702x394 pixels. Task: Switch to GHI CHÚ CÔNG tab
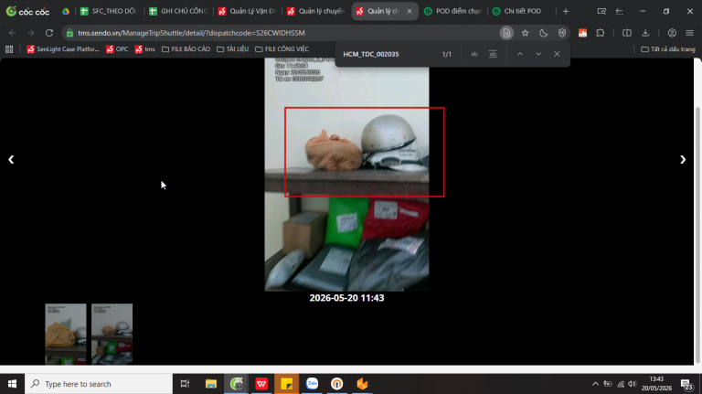(179, 11)
